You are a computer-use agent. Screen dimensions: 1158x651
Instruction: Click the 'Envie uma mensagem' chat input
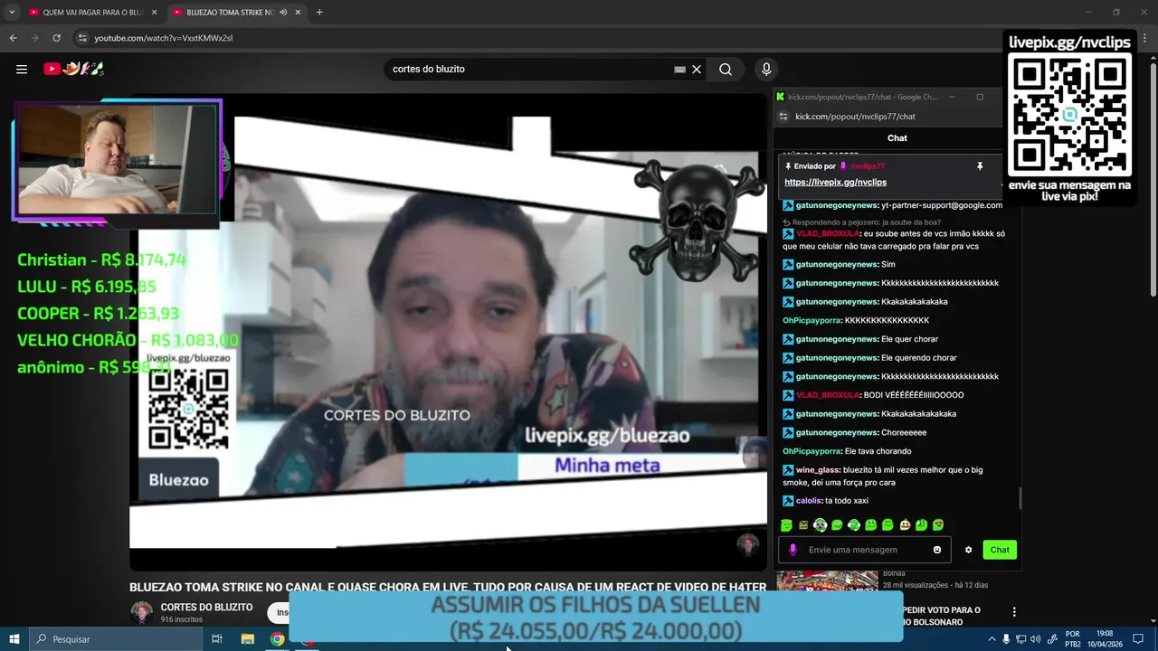865,550
